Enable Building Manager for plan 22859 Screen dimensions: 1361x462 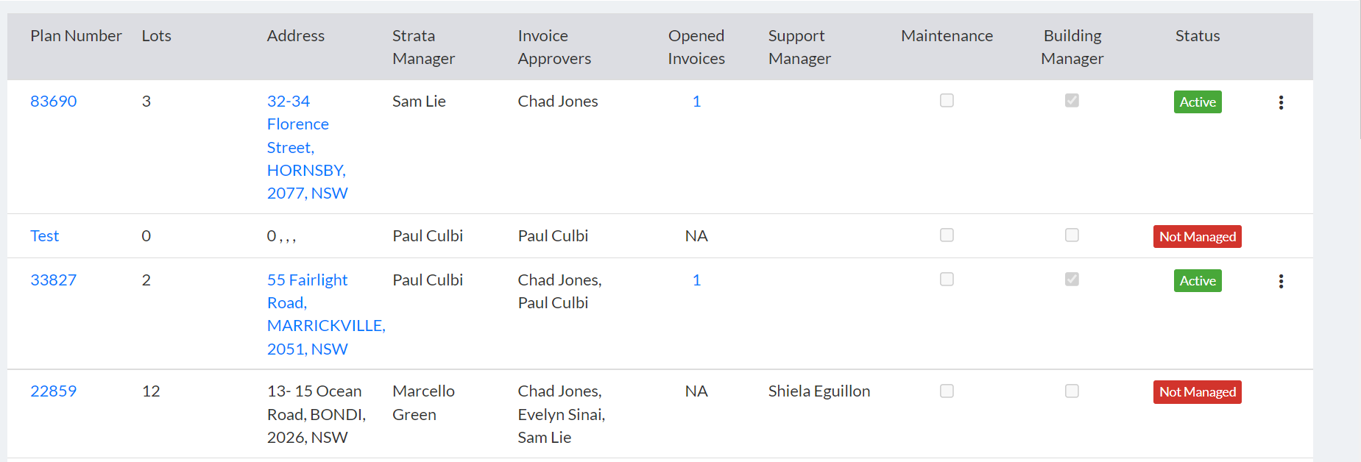[1072, 391]
